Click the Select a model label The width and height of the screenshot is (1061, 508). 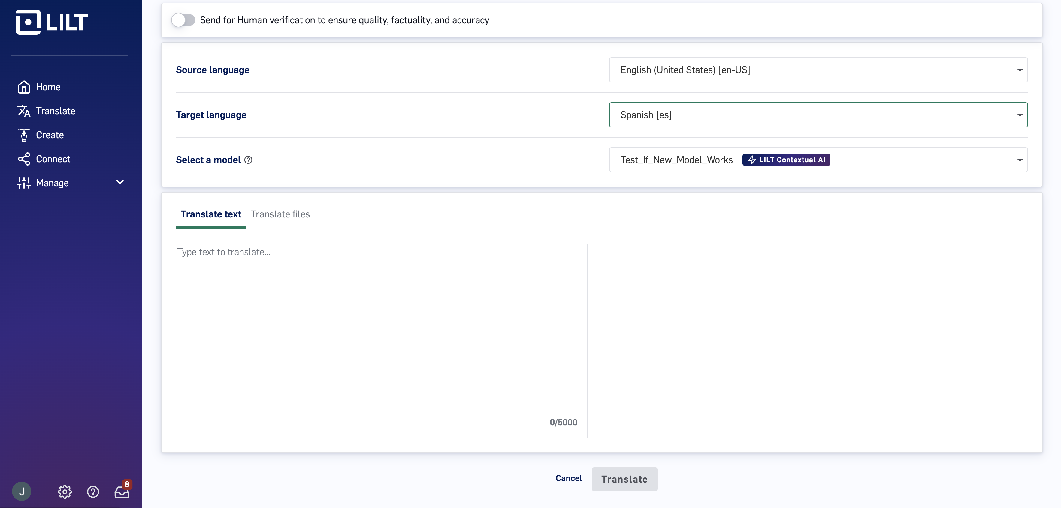point(208,160)
